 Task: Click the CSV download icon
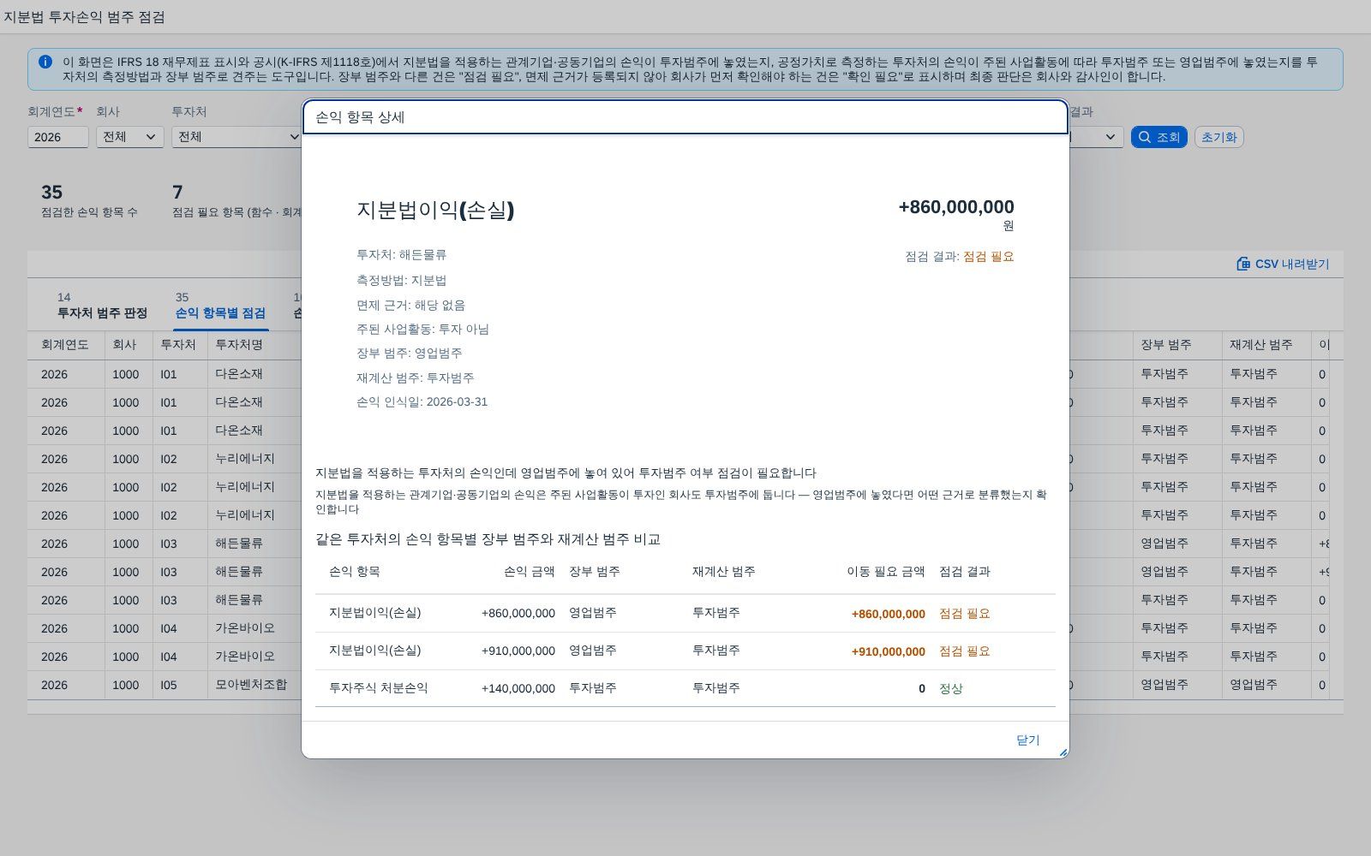pos(1243,264)
